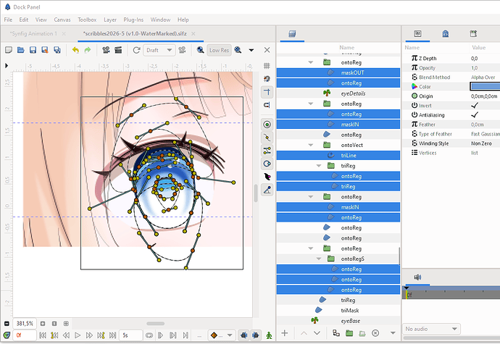Click the magnifier icon left of Low Res
Viewport: 500px width, 344px height.
pos(200,50)
